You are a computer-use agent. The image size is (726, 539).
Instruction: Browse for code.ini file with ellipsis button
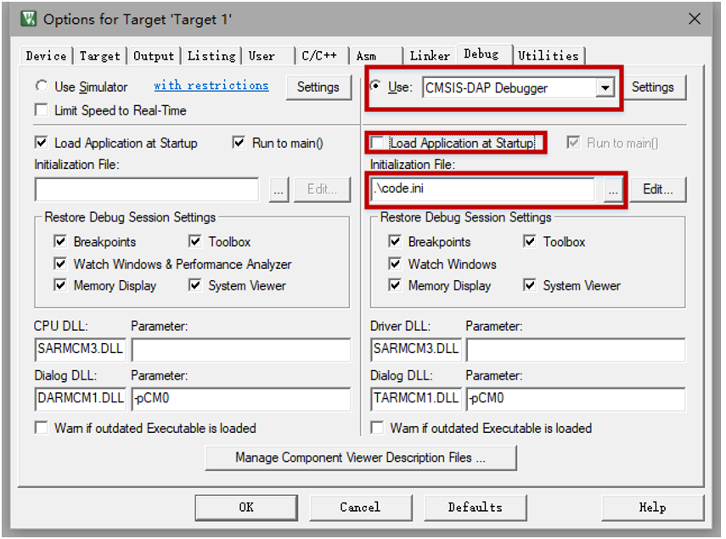coord(613,190)
